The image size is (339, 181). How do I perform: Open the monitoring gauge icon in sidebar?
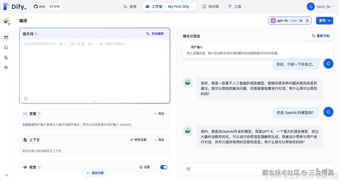(x=6, y=68)
